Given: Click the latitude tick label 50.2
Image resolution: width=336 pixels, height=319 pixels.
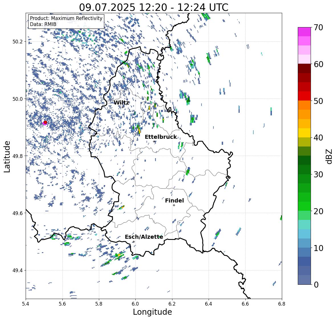Looking at the screenshot, I should 18,42.
